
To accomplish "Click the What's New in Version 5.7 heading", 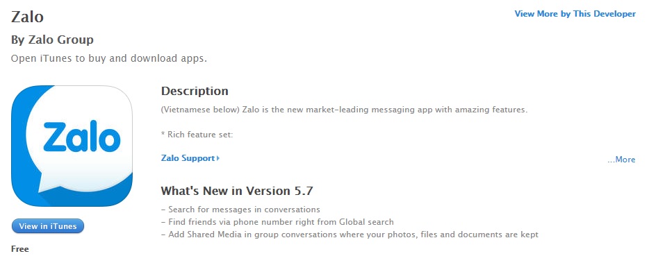I will coord(237,191).
